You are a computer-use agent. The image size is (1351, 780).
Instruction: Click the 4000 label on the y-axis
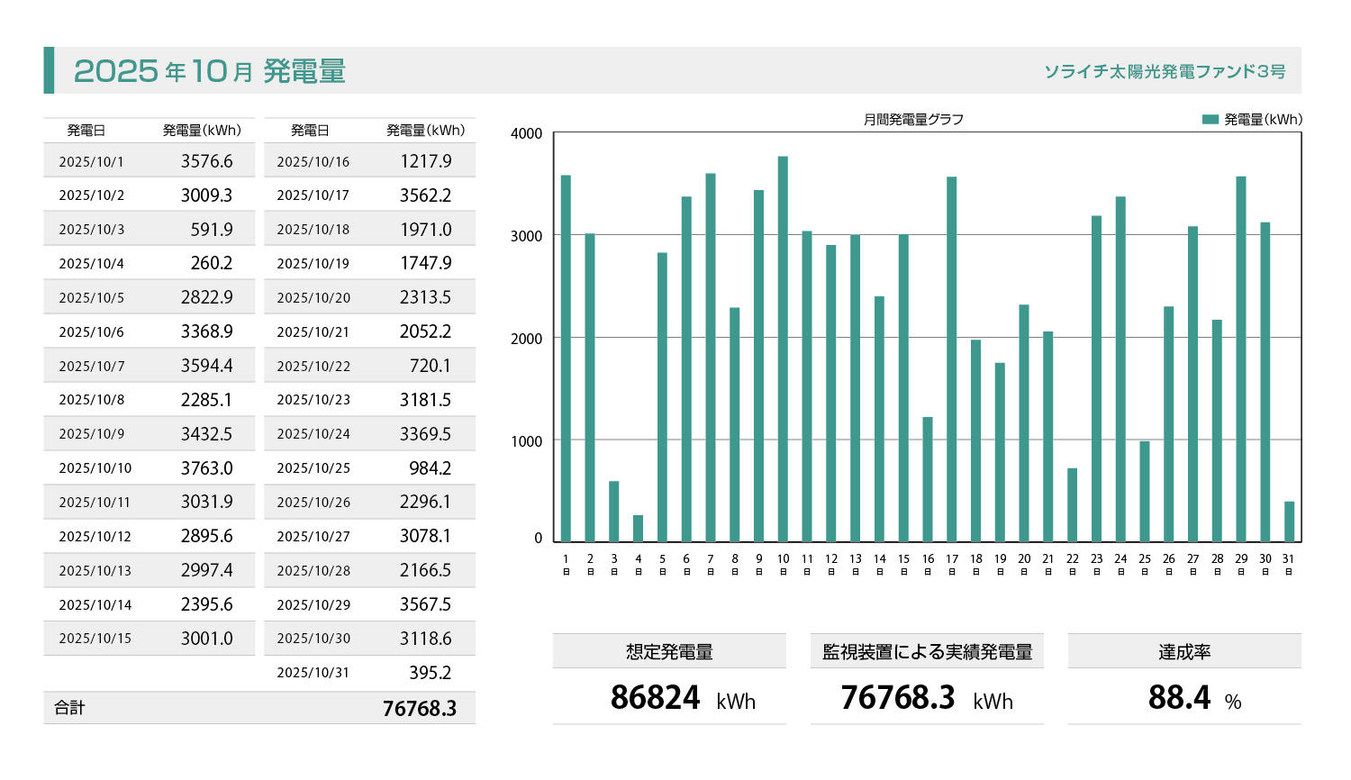pos(526,133)
